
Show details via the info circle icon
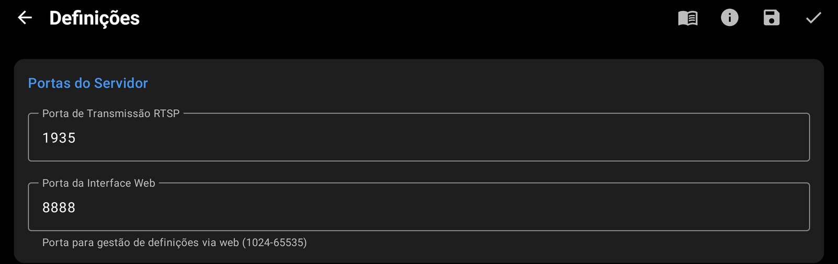(x=730, y=18)
